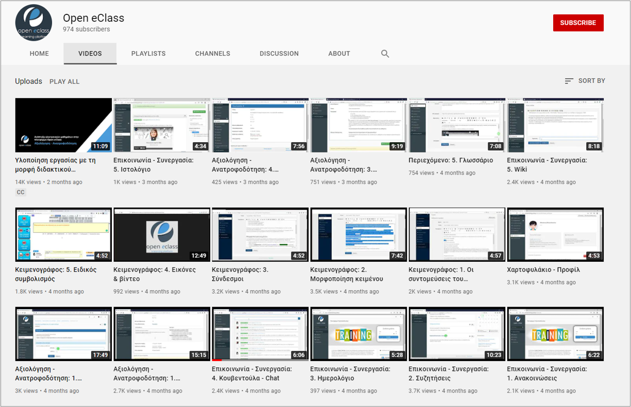Select the ABOUT tab
Viewport: 631px width, 407px height.
click(339, 54)
